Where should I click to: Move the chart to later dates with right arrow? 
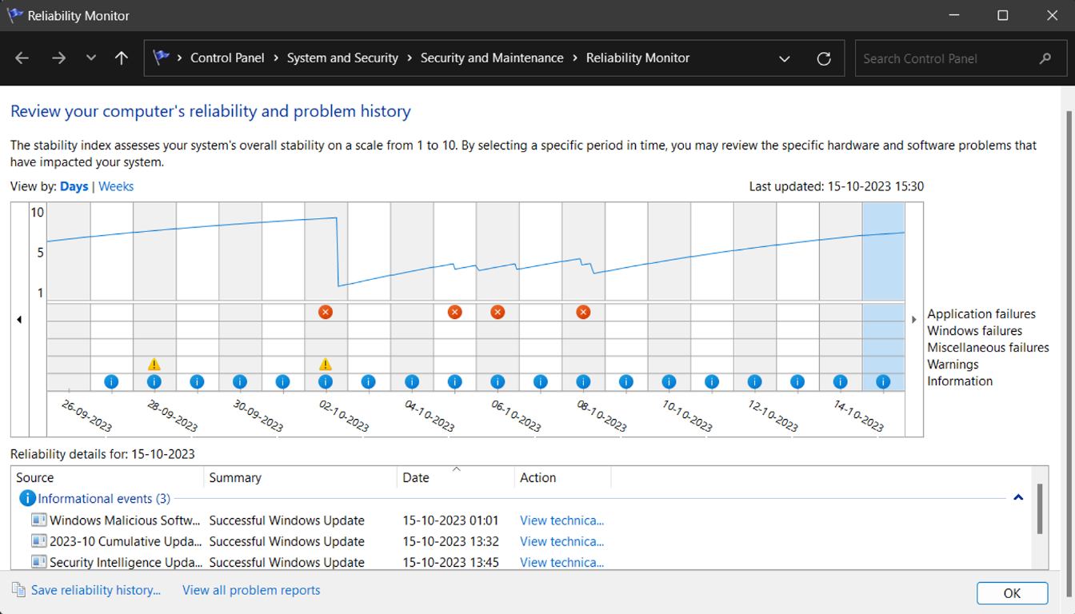coord(914,320)
